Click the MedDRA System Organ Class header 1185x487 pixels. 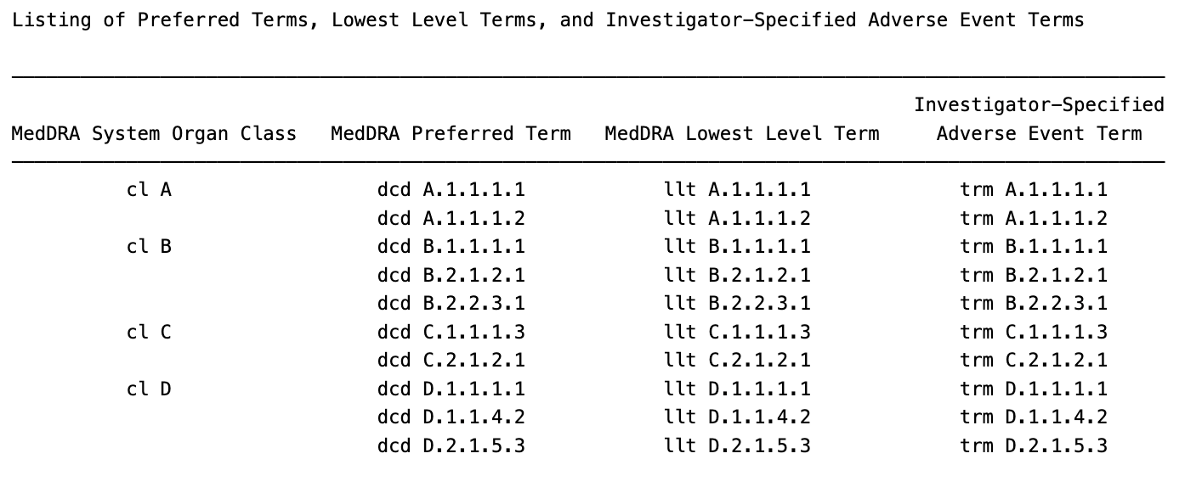pyautogui.click(x=154, y=133)
